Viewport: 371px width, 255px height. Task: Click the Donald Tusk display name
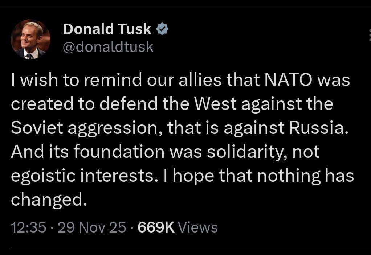(106, 29)
